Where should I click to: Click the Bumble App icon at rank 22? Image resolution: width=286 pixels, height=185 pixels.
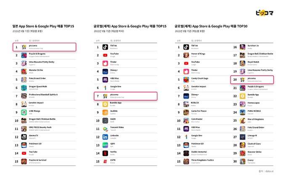click(242, 96)
